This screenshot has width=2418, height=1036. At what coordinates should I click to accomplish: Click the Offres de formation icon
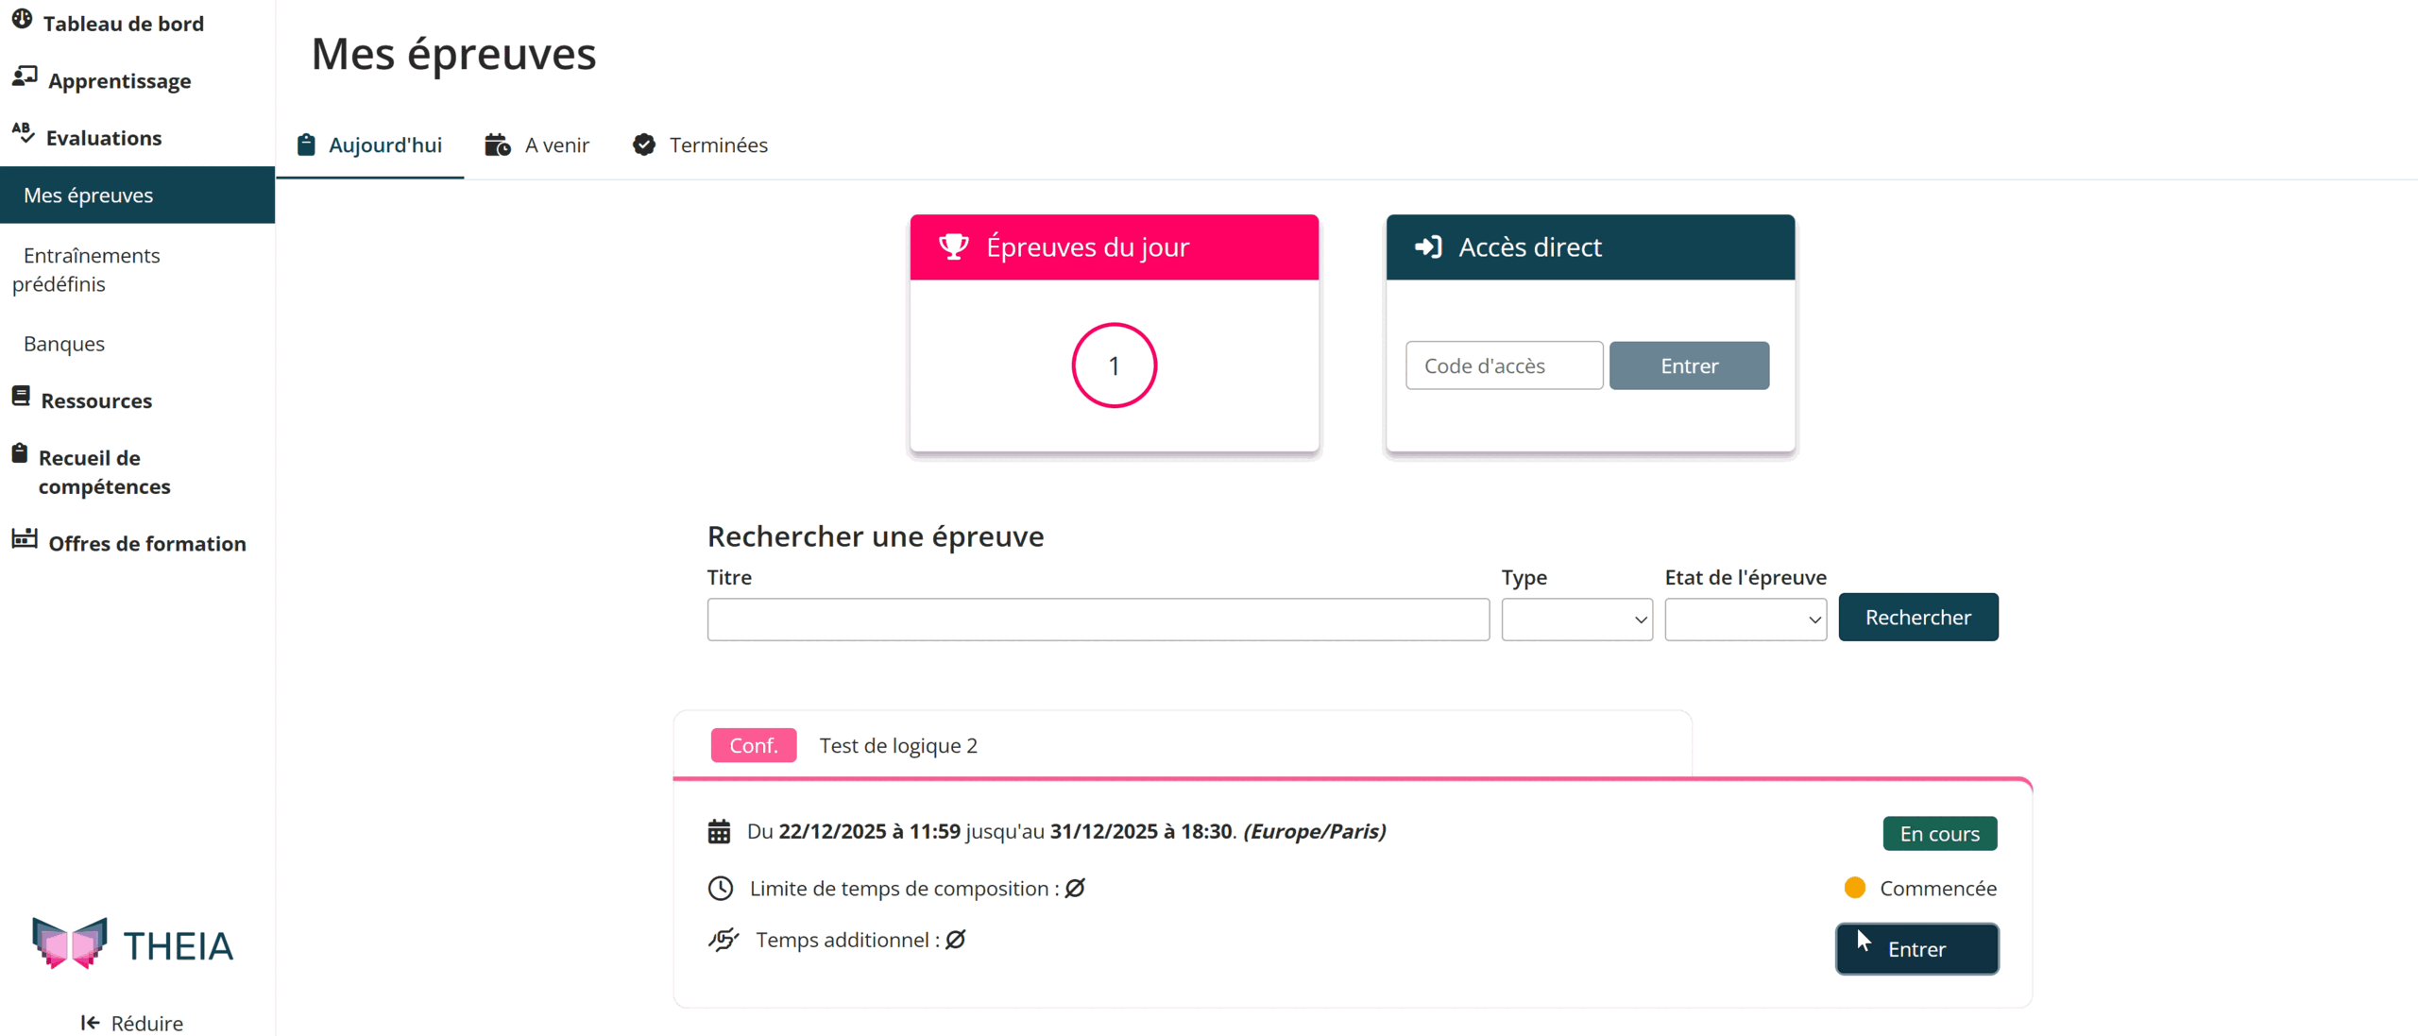25,539
